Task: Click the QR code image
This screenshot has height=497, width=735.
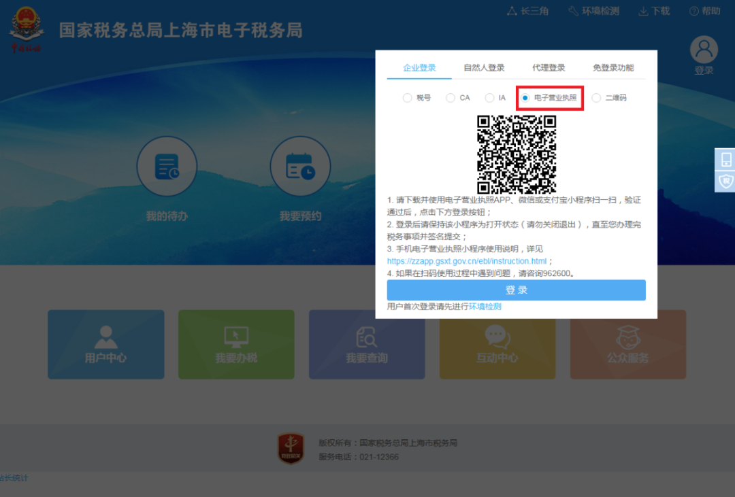Action: tap(517, 154)
